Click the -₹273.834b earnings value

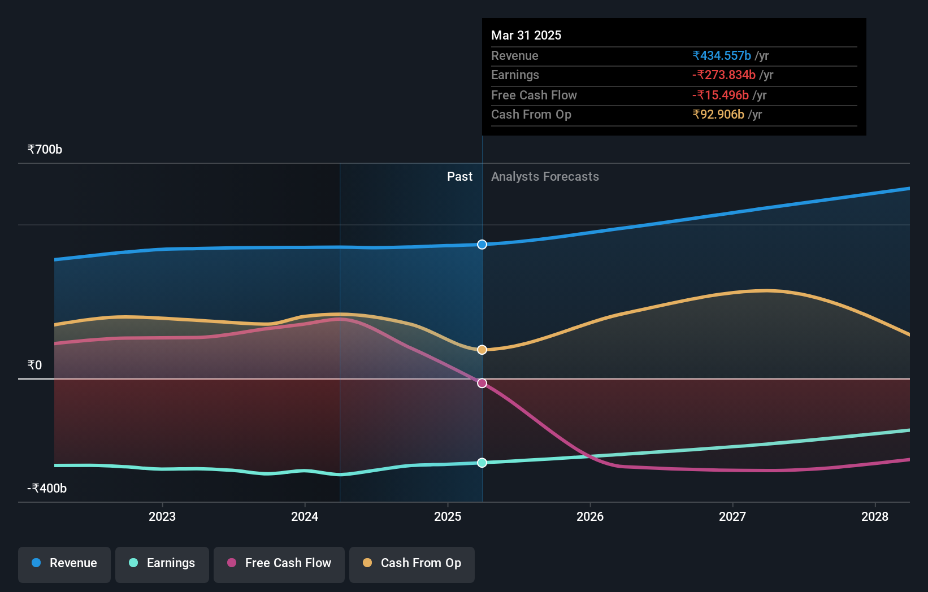tap(724, 75)
